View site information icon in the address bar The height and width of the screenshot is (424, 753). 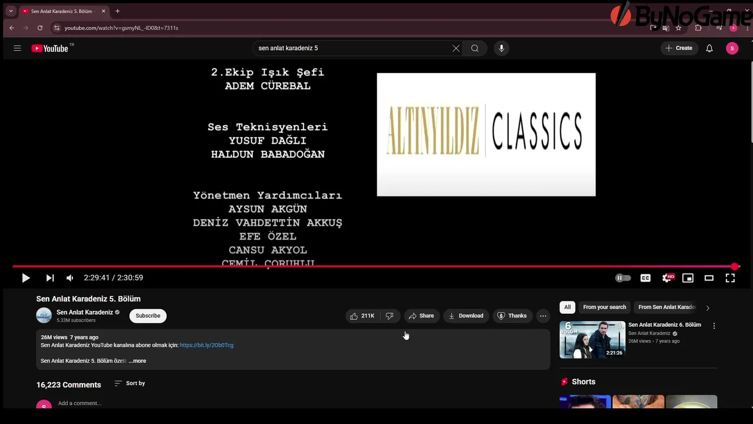[x=56, y=28]
